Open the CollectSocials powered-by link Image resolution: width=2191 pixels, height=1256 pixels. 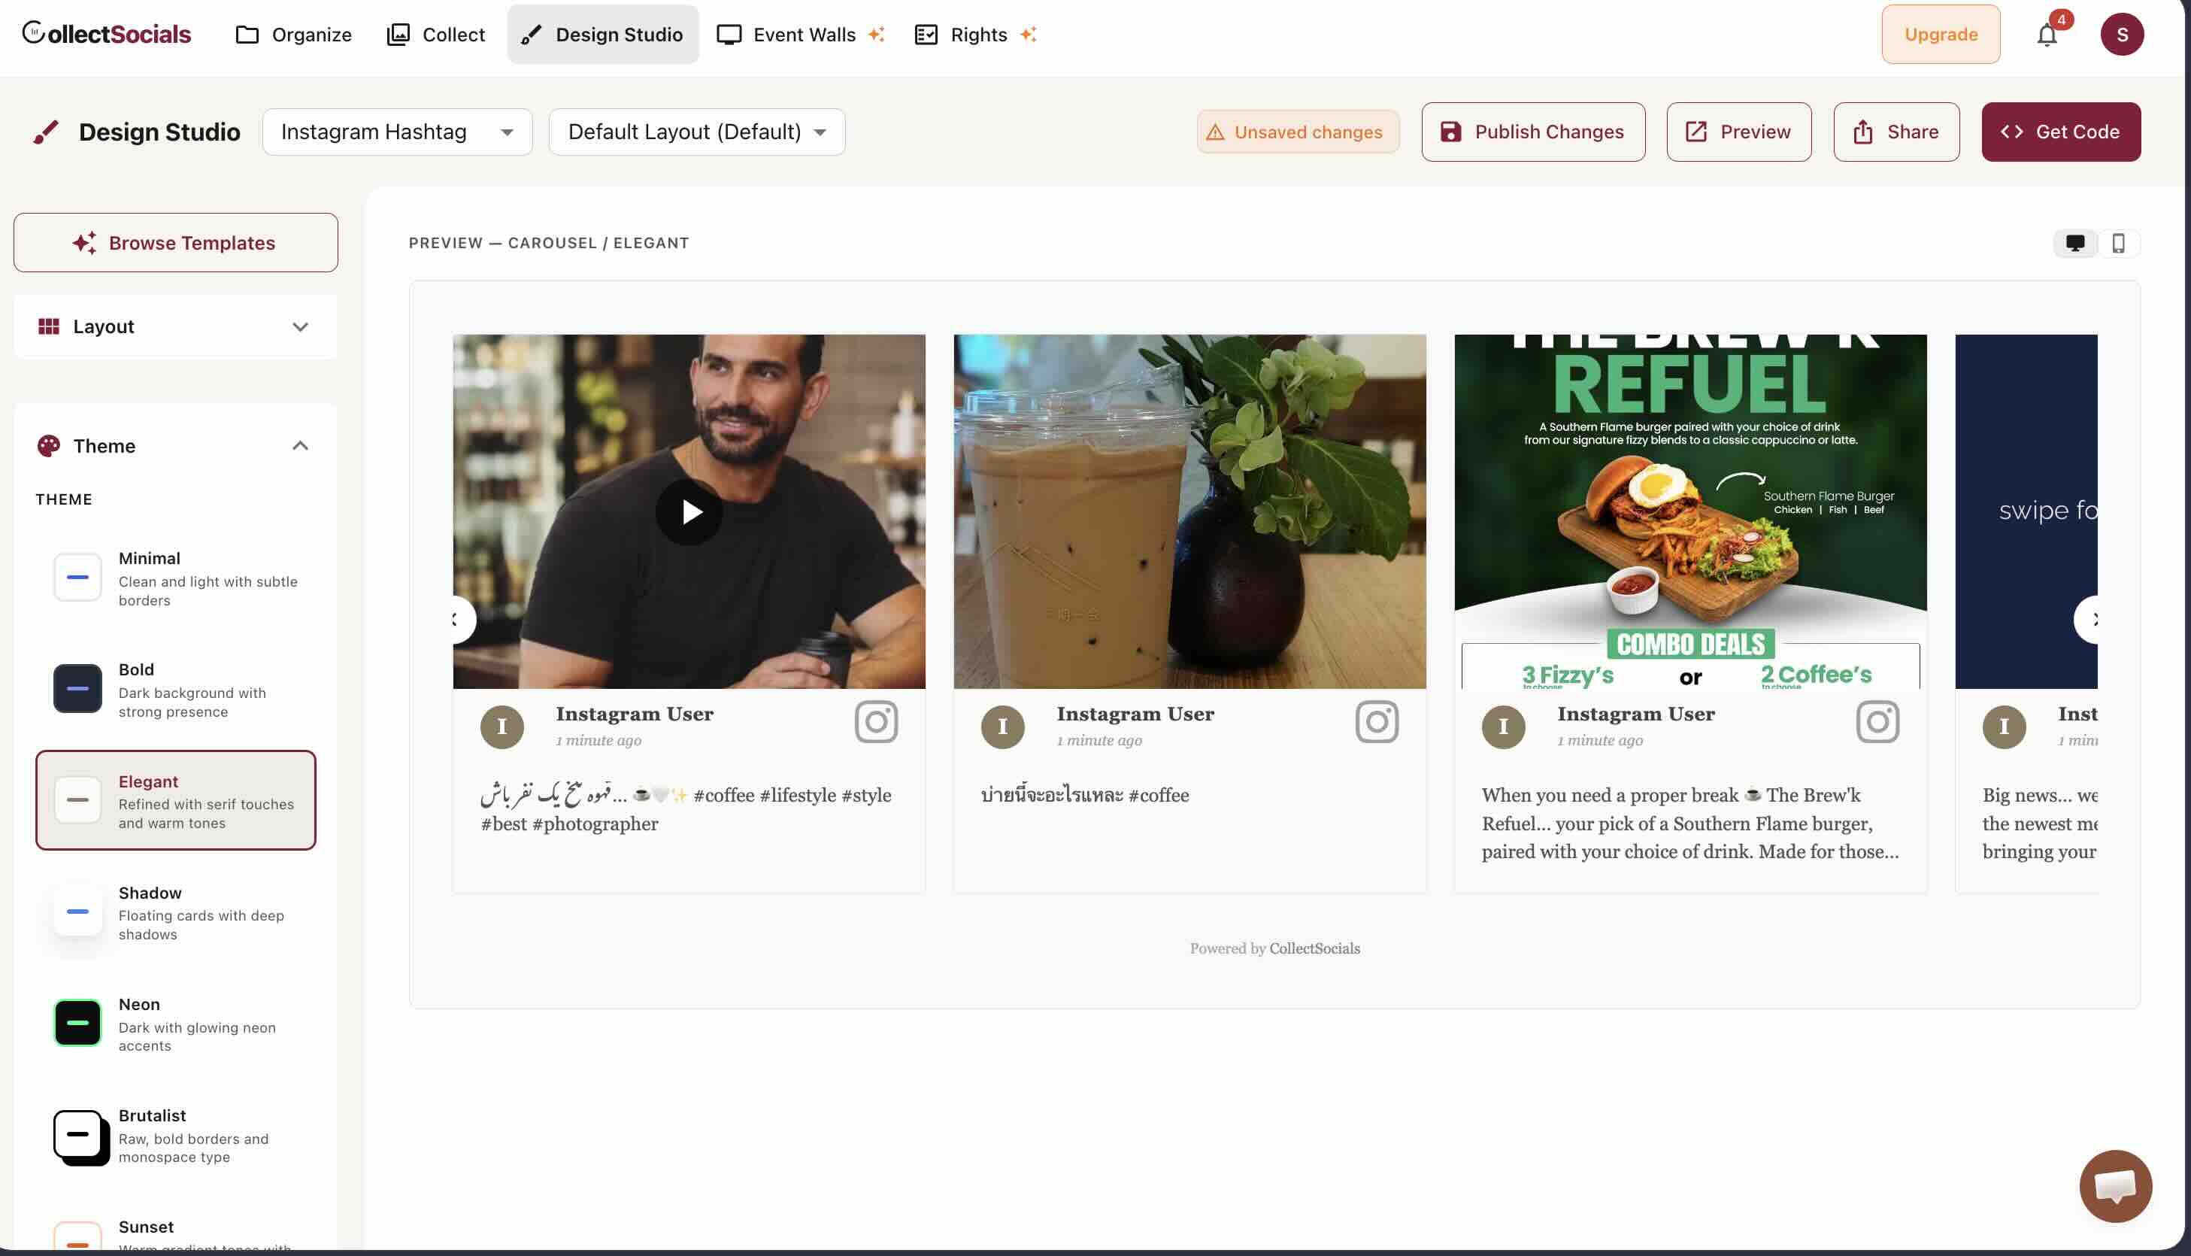(1314, 948)
